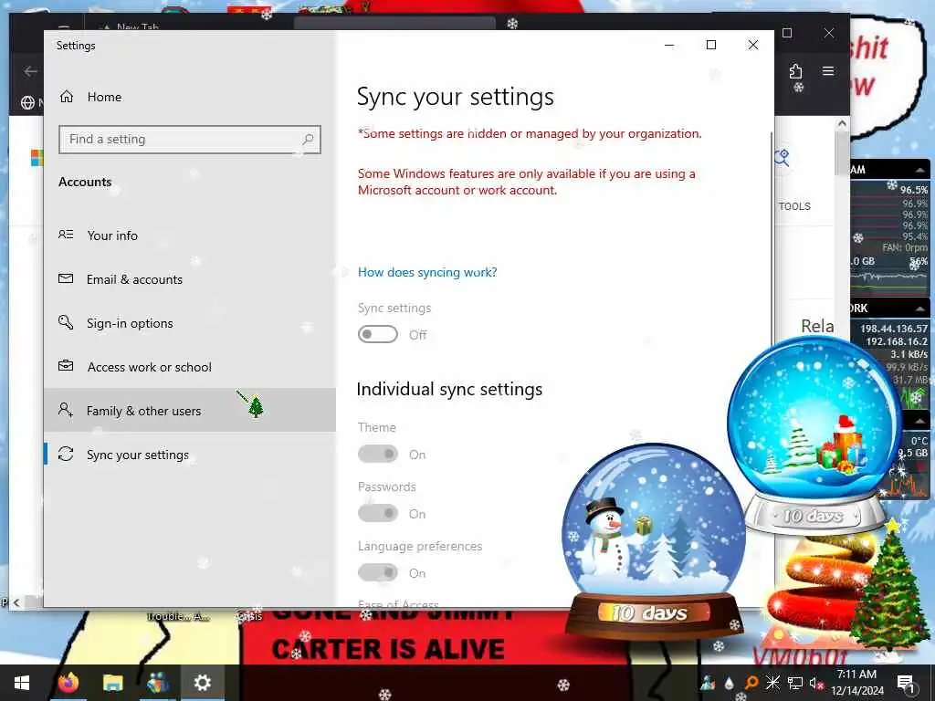Maximize the Settings window
Screen dimensions: 935x701
pyautogui.click(x=710, y=46)
